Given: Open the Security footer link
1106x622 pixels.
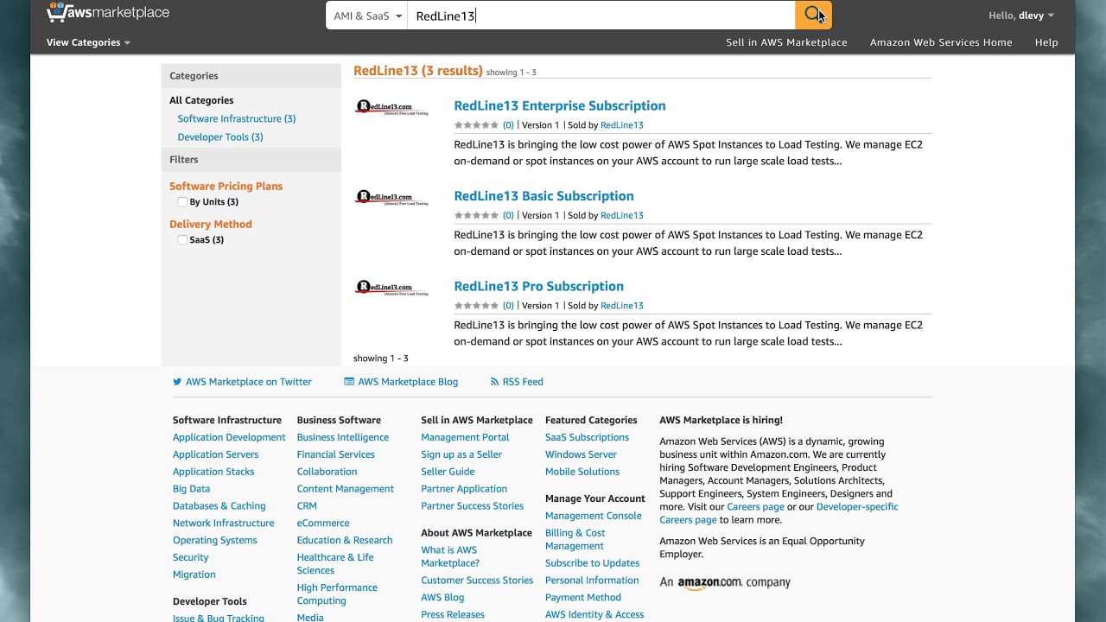Looking at the screenshot, I should point(191,558).
